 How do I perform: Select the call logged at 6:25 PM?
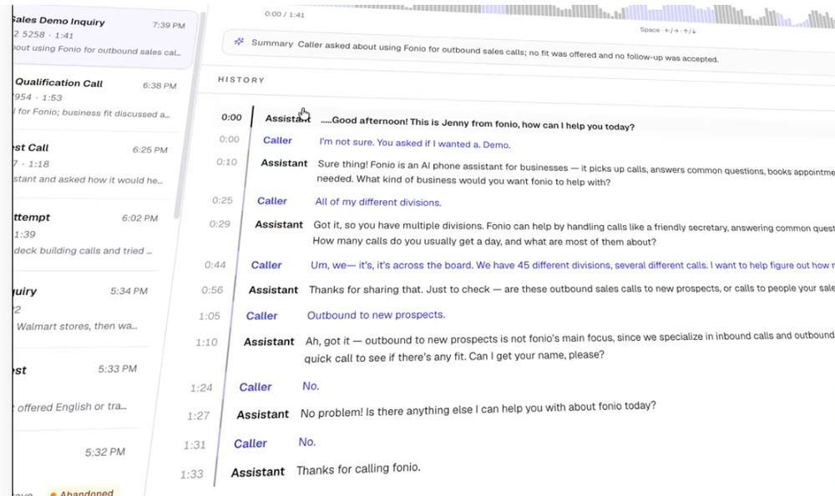(x=90, y=163)
